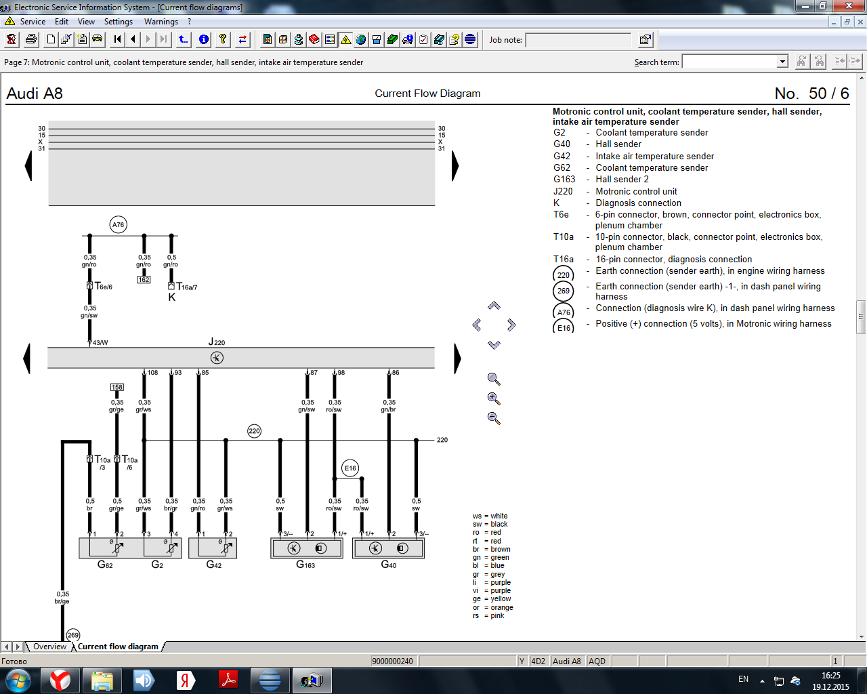Image resolution: width=867 pixels, height=694 pixels.
Task: Open the View menu
Action: coord(86,22)
